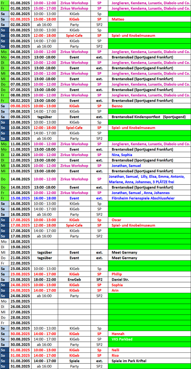Select the green VKS Parkbad cell
The image size is (191, 369).
click(x=149, y=339)
